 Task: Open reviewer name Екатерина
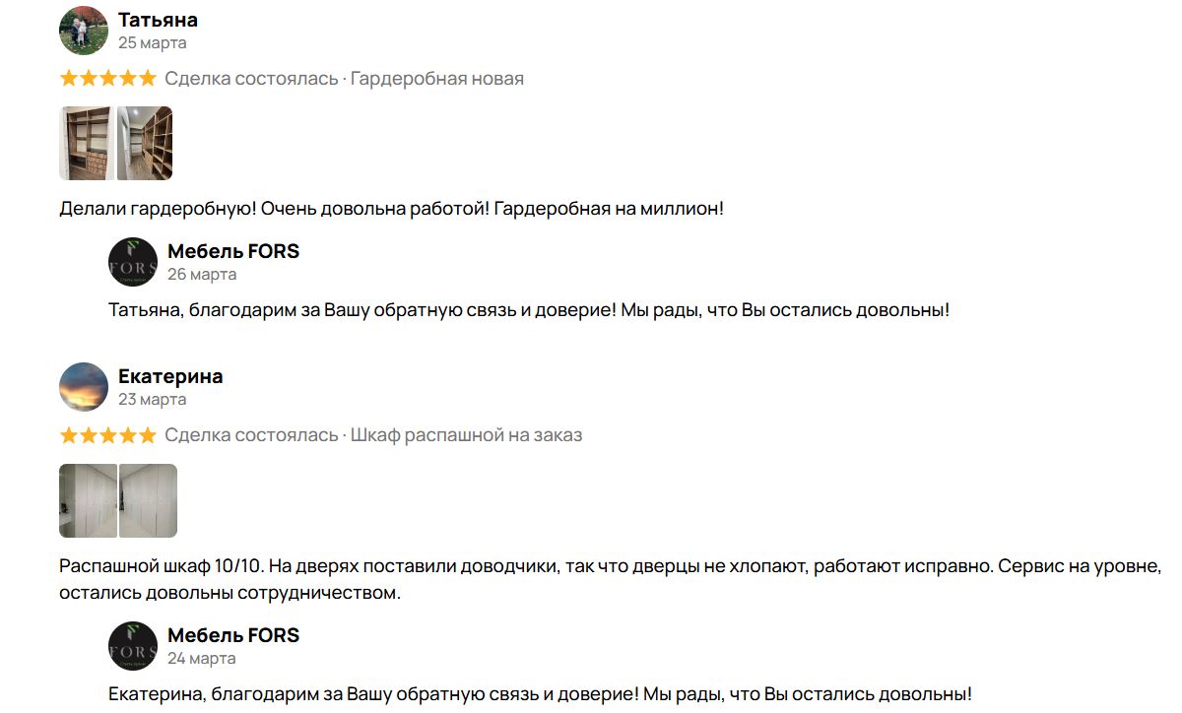[170, 376]
